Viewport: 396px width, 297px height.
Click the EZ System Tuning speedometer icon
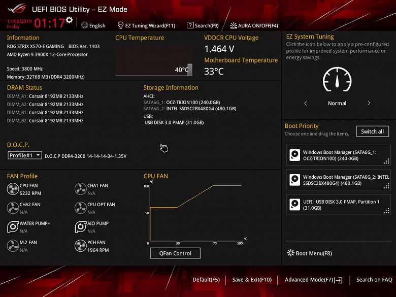337,79
